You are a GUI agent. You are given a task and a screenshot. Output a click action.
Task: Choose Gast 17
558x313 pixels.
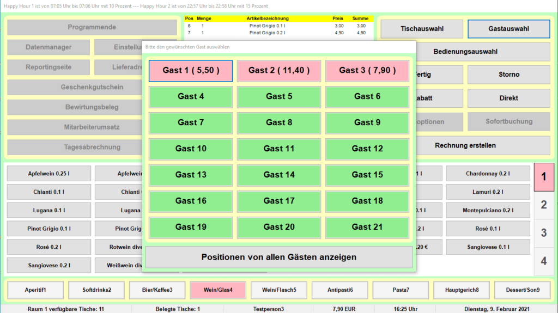pos(279,201)
